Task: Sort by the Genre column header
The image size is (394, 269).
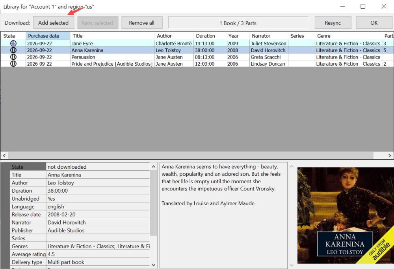Action: (348, 36)
